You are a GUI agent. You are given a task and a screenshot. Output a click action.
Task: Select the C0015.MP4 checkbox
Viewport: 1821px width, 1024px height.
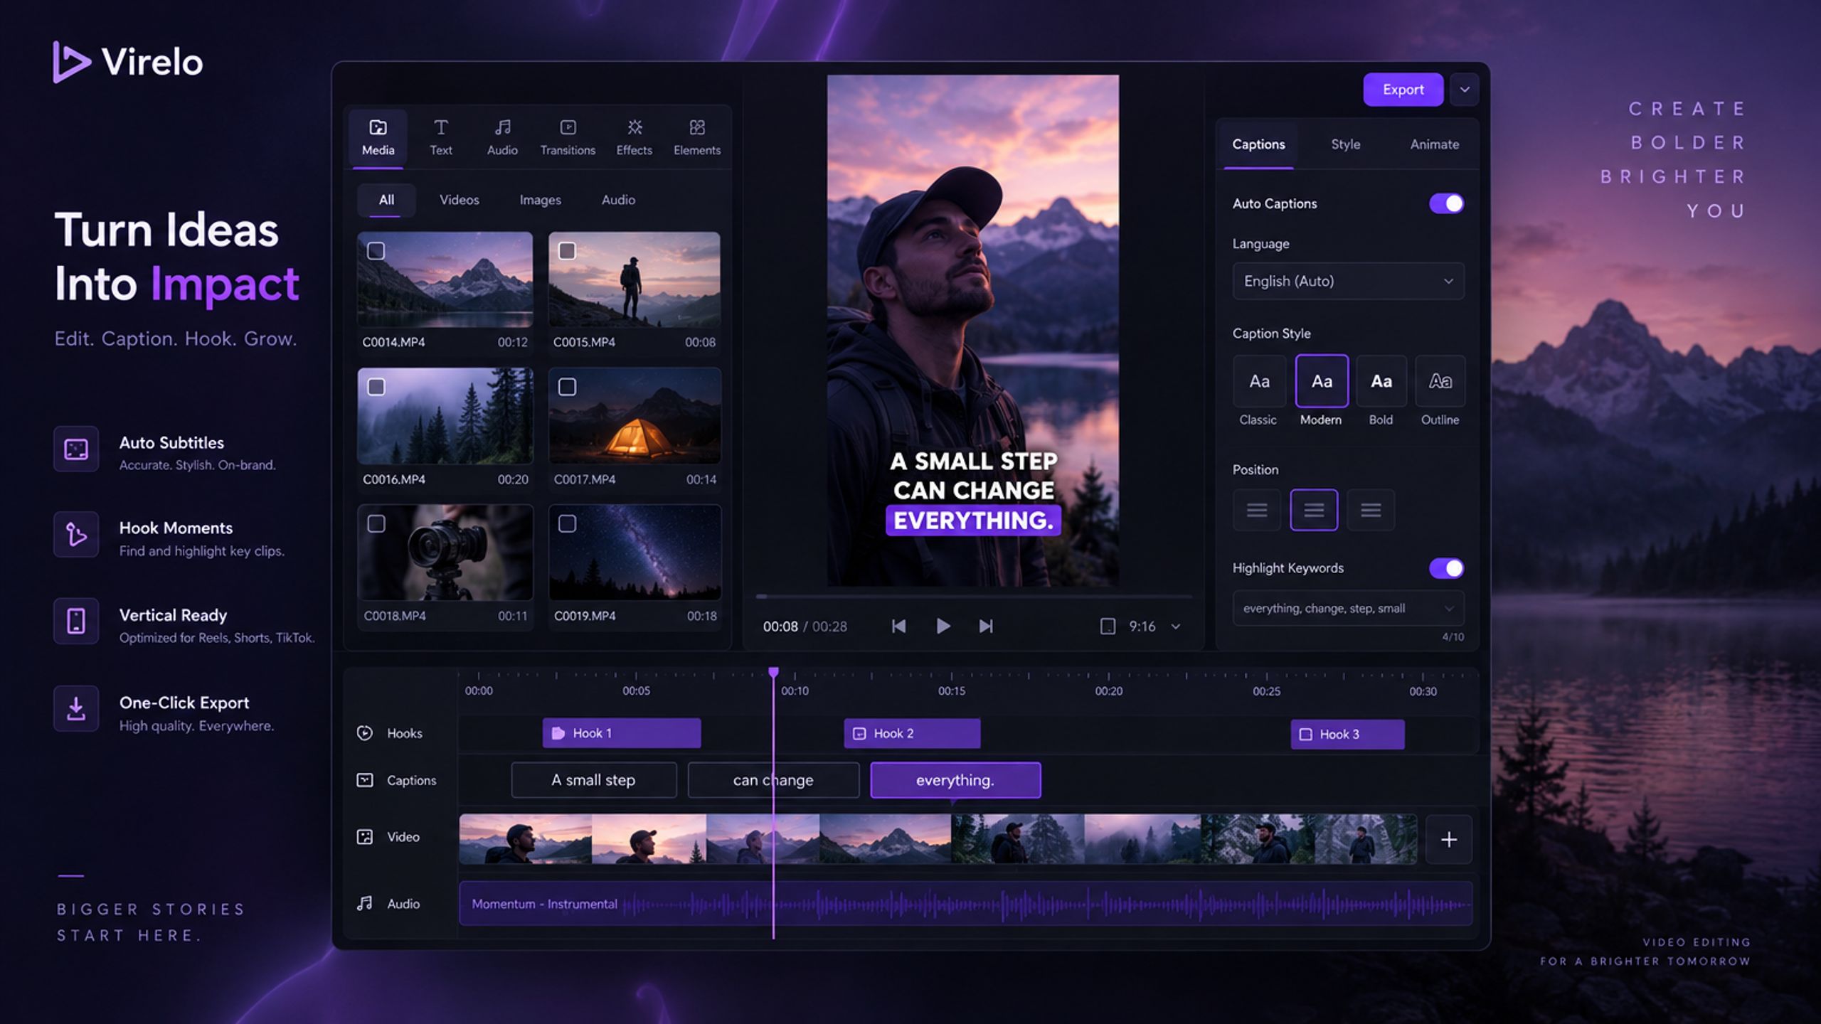click(x=567, y=250)
